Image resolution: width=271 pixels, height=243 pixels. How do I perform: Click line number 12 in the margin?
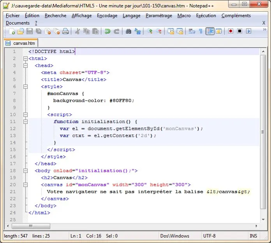coord(14,129)
